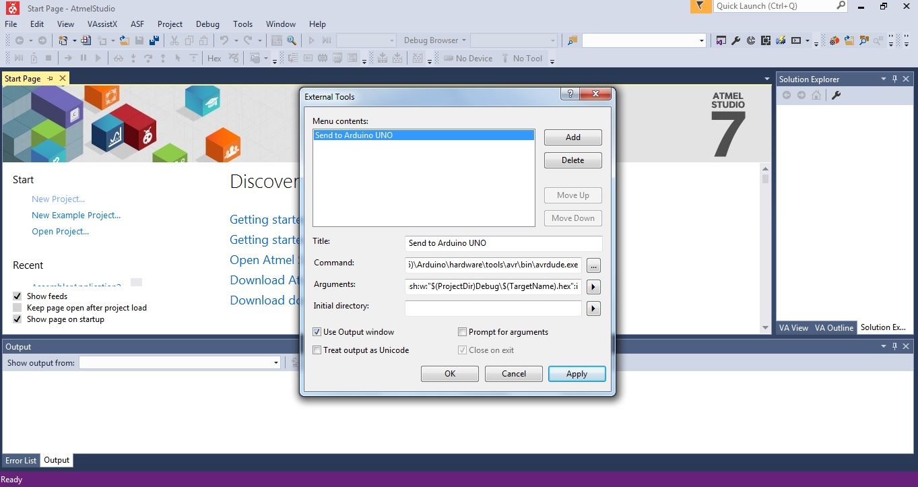Image resolution: width=918 pixels, height=487 pixels.
Task: Enable Prompt for arguments
Action: pos(463,331)
